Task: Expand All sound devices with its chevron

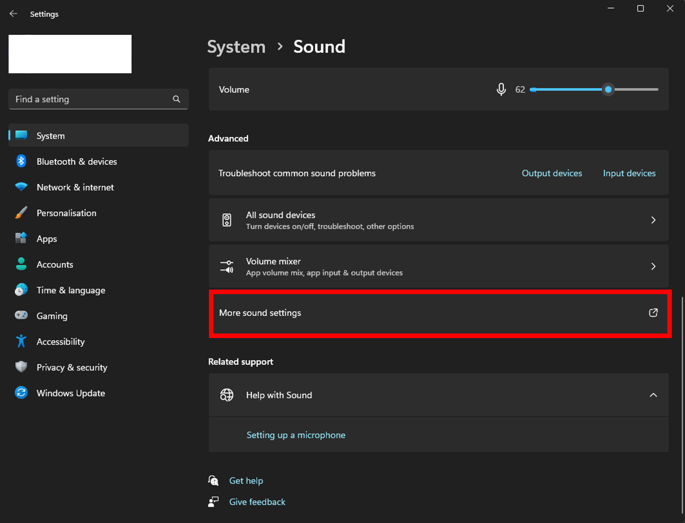Action: [653, 220]
